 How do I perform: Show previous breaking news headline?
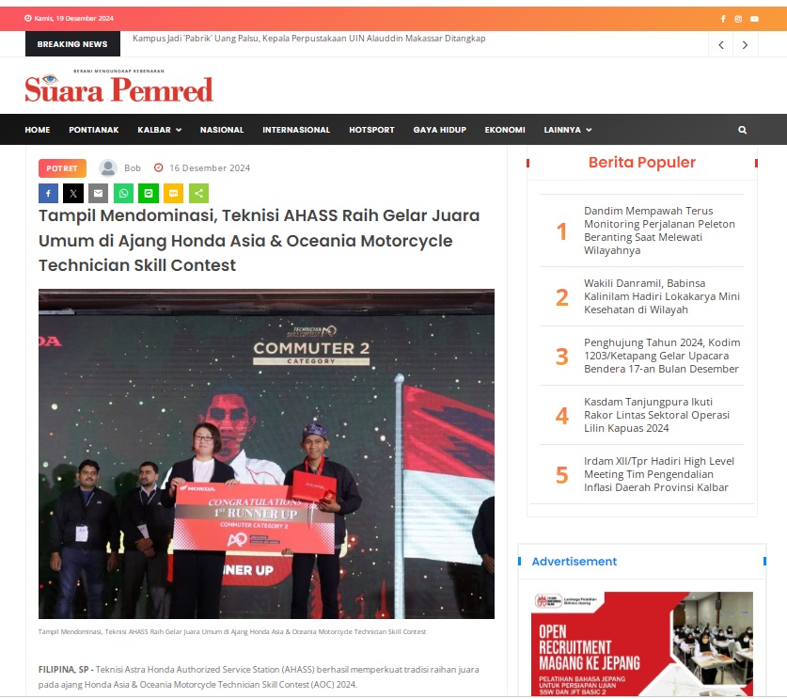click(x=721, y=45)
